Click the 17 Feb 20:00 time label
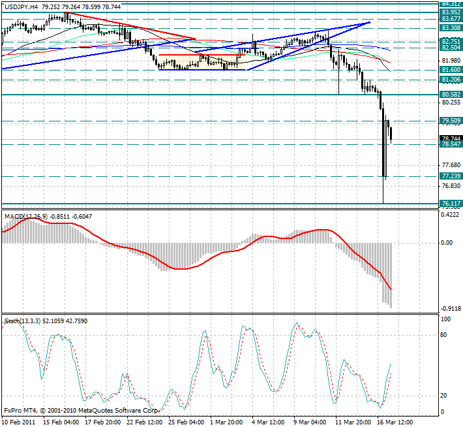The image size is (463, 427). point(103,422)
